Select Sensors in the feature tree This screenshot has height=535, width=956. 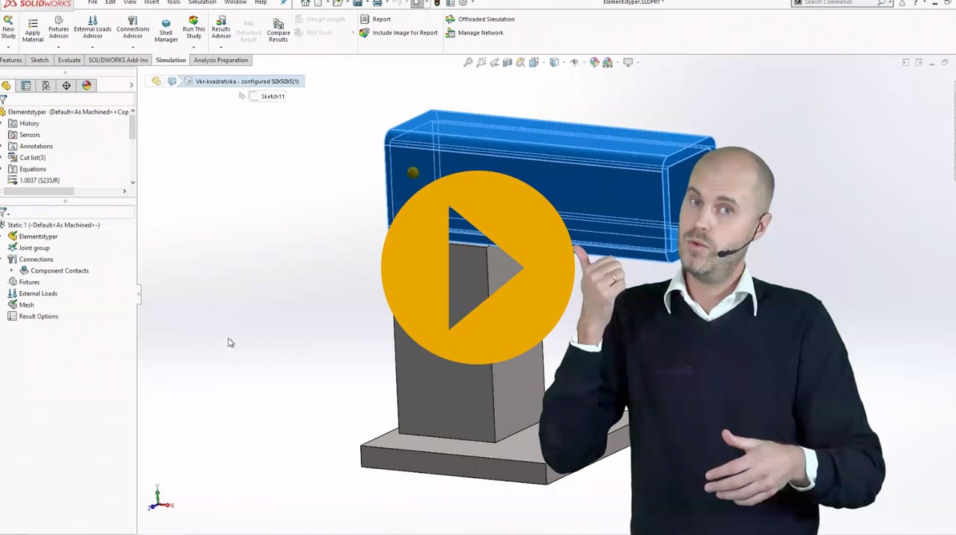pos(30,135)
